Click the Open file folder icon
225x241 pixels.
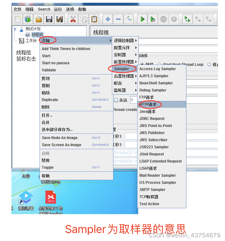pos(38,19)
